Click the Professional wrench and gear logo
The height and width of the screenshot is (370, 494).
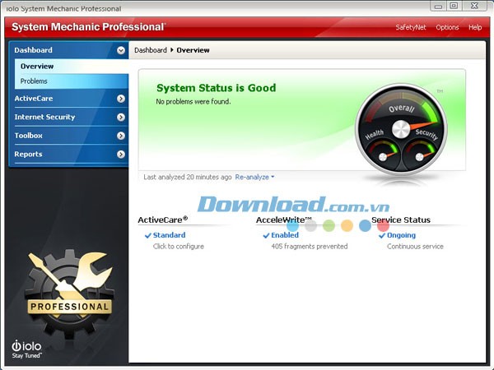tap(69, 293)
